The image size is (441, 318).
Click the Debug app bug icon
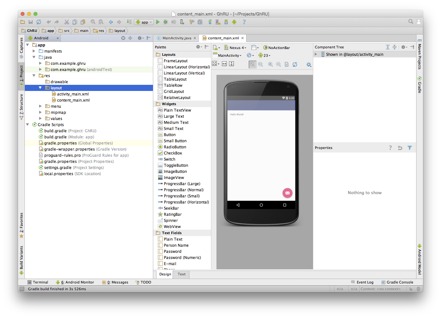(165, 22)
